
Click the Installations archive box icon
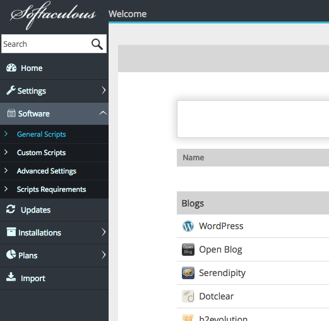coord(11,232)
